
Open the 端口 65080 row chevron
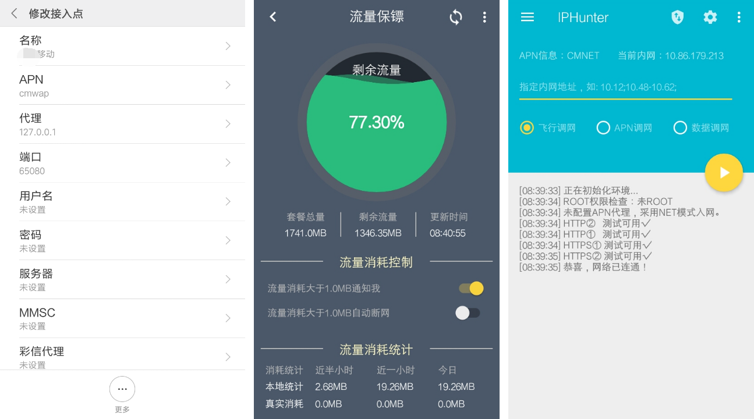click(228, 162)
